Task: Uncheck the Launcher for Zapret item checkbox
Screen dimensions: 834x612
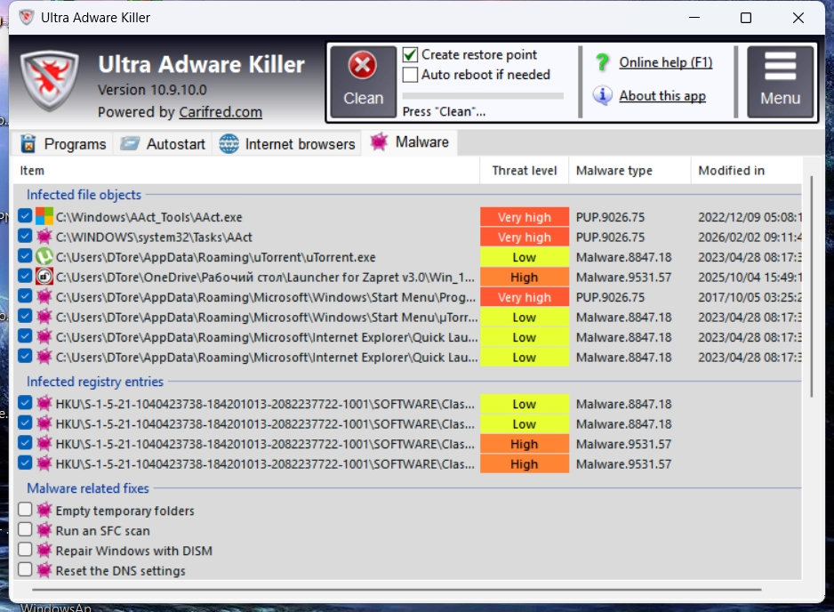Action: [x=25, y=276]
